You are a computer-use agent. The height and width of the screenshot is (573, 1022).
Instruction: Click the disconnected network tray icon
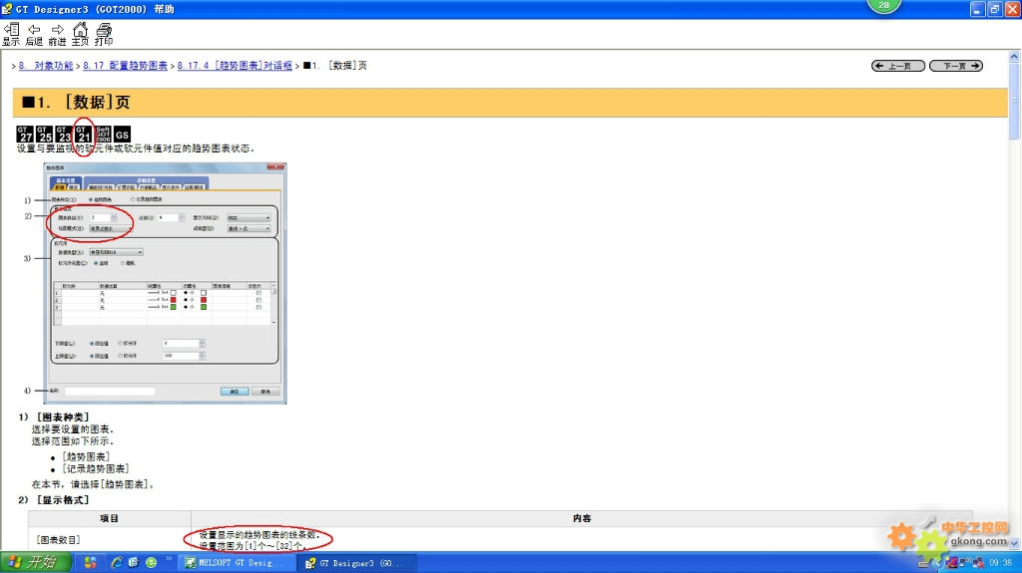click(978, 563)
